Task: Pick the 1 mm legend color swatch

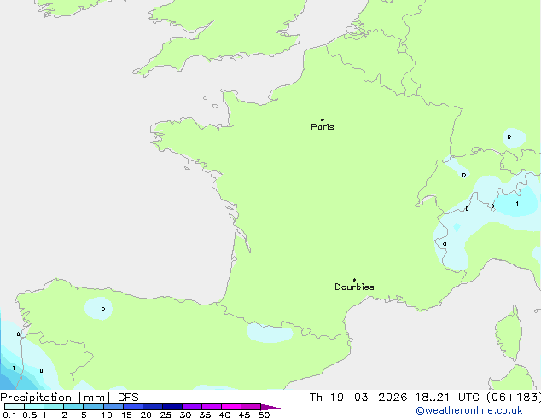Action: (54, 407)
